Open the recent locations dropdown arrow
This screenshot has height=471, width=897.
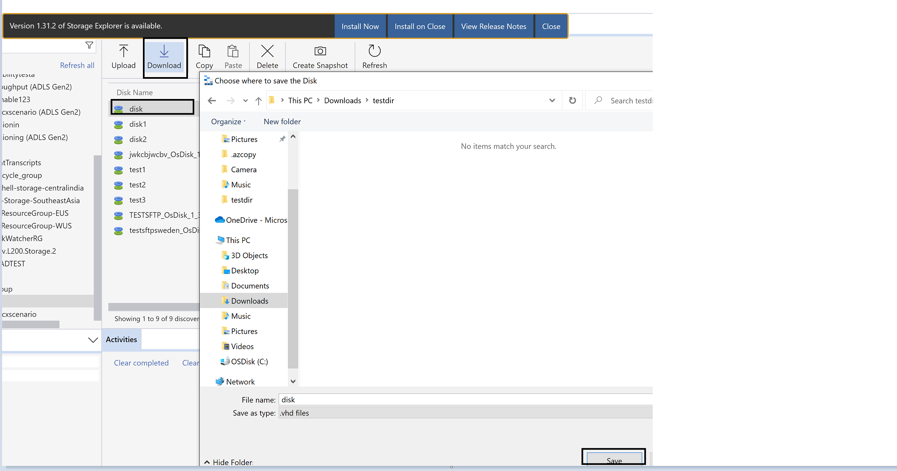(245, 101)
